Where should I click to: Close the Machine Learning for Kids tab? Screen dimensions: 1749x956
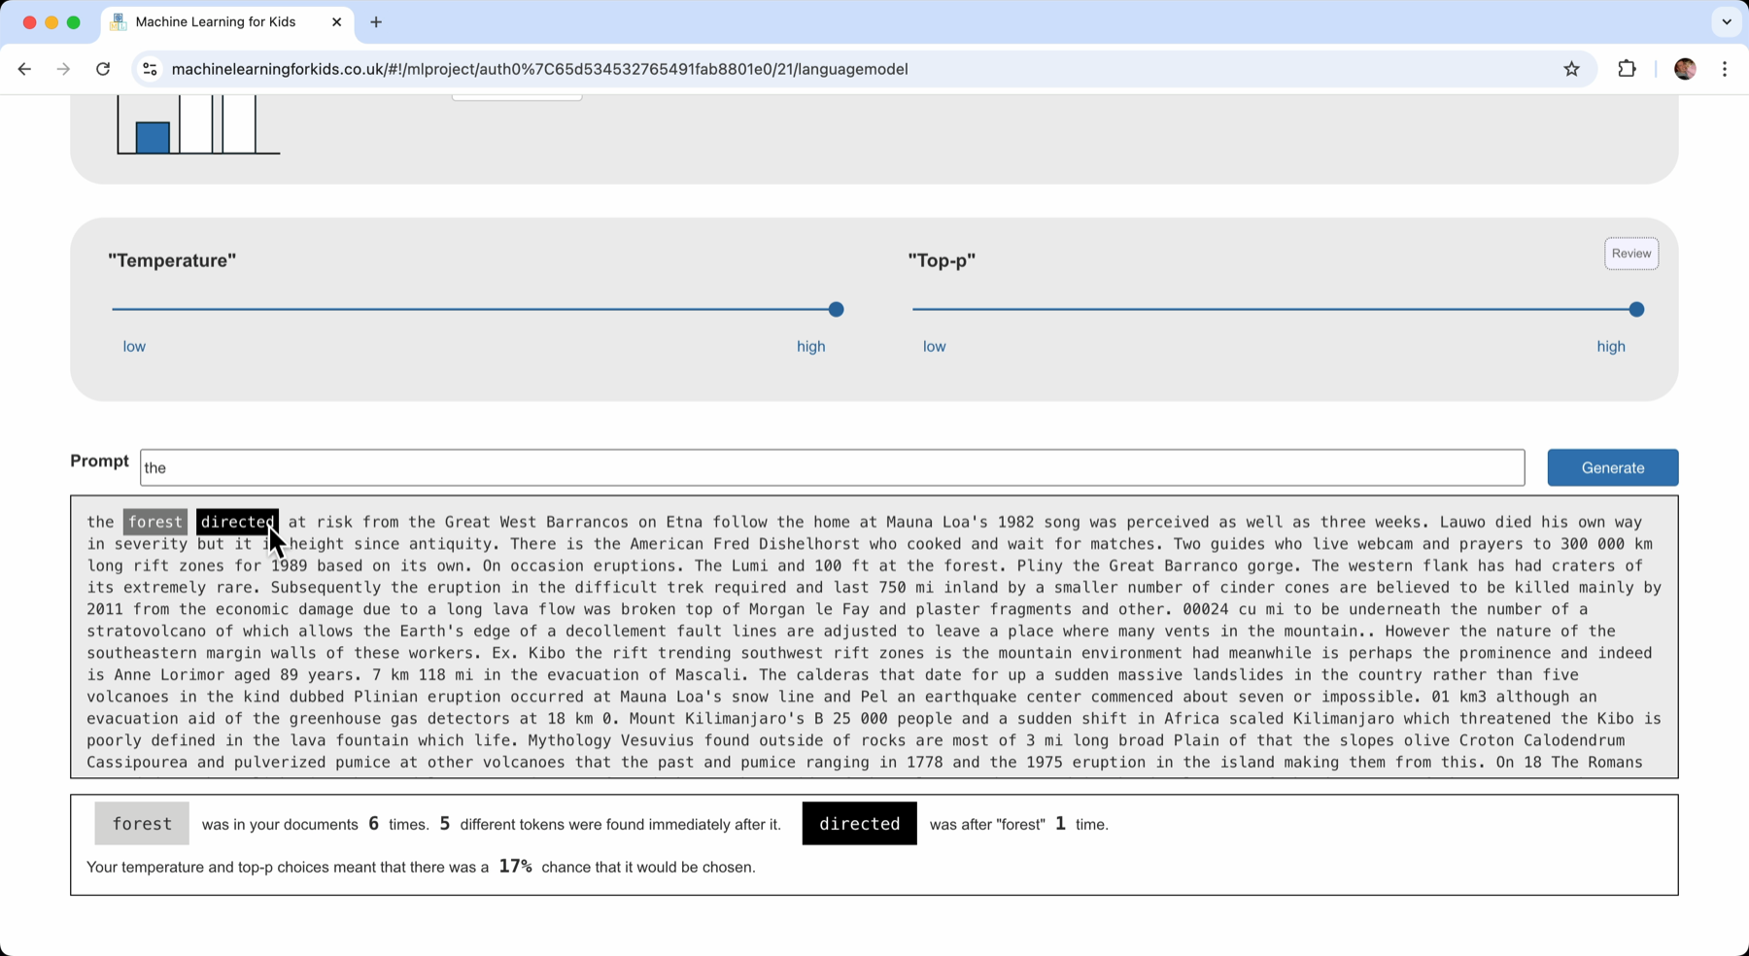pos(336,22)
